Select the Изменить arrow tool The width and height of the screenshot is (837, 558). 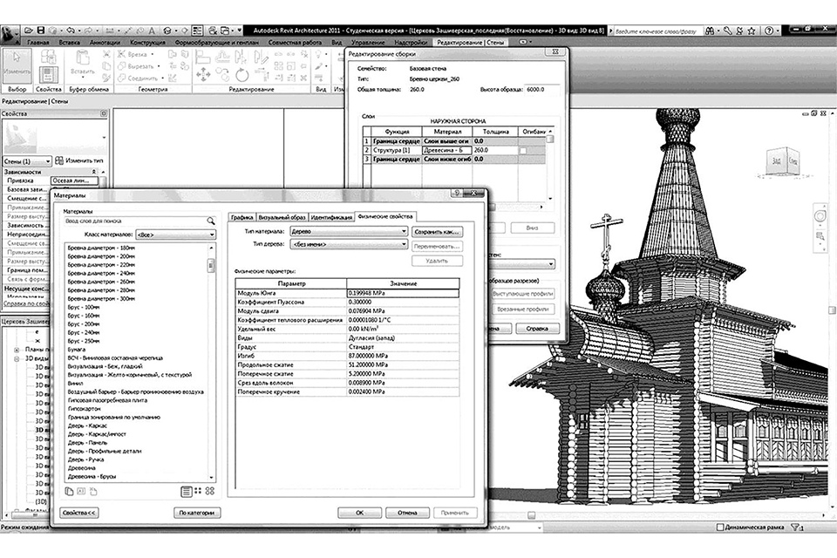click(x=16, y=65)
